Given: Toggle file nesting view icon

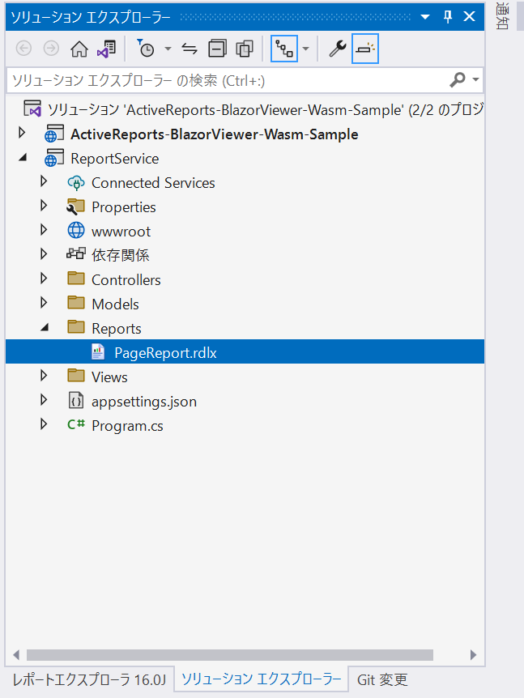Looking at the screenshot, I should coord(284,48).
